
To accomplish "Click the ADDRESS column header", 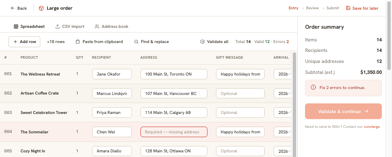I will pyautogui.click(x=149, y=57).
